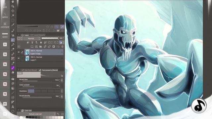This screenshot has height=119, width=212.
Task: Select the Ruler tool
Action: (13, 102)
